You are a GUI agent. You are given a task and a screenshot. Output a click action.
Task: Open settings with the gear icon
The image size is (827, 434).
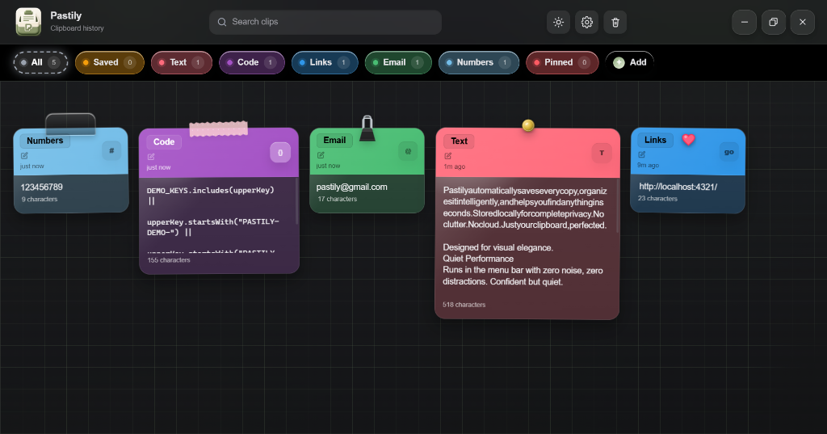pyautogui.click(x=586, y=22)
